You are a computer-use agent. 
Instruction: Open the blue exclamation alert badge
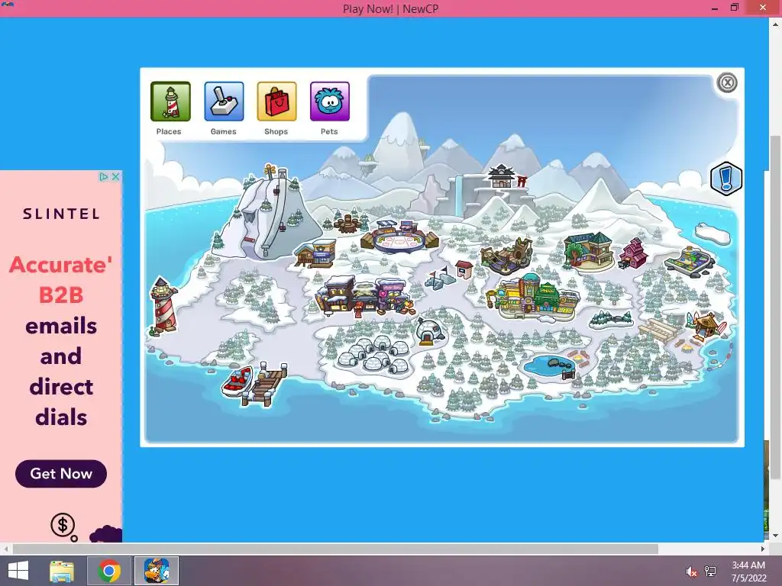pyautogui.click(x=726, y=179)
